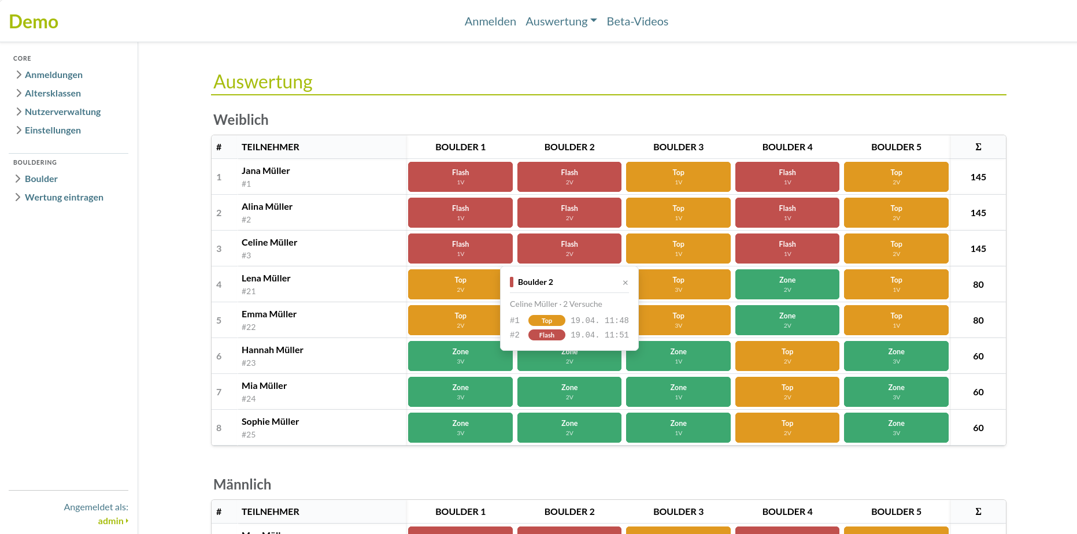This screenshot has width=1077, height=534.
Task: Open the admin user menu arrow
Action: 127,521
